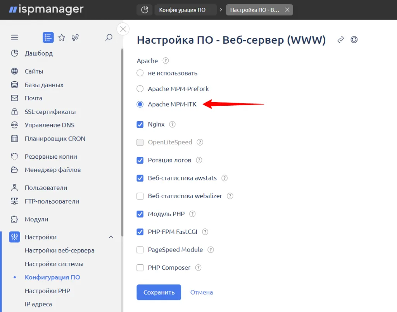Click the Почта envelope icon
This screenshot has height=312, width=397.
(x=14, y=98)
